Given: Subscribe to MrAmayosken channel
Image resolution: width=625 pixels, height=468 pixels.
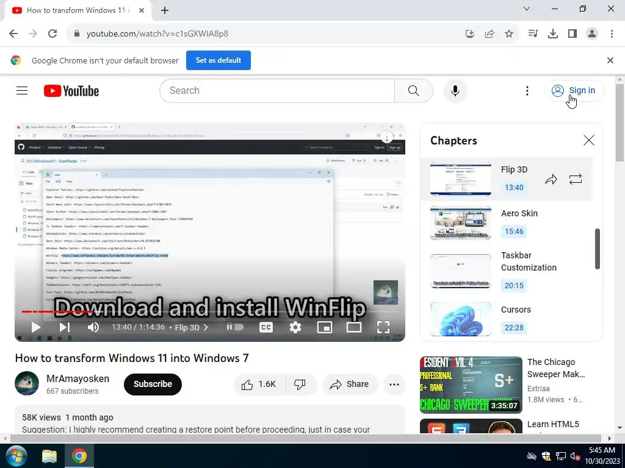Looking at the screenshot, I should pyautogui.click(x=153, y=384).
